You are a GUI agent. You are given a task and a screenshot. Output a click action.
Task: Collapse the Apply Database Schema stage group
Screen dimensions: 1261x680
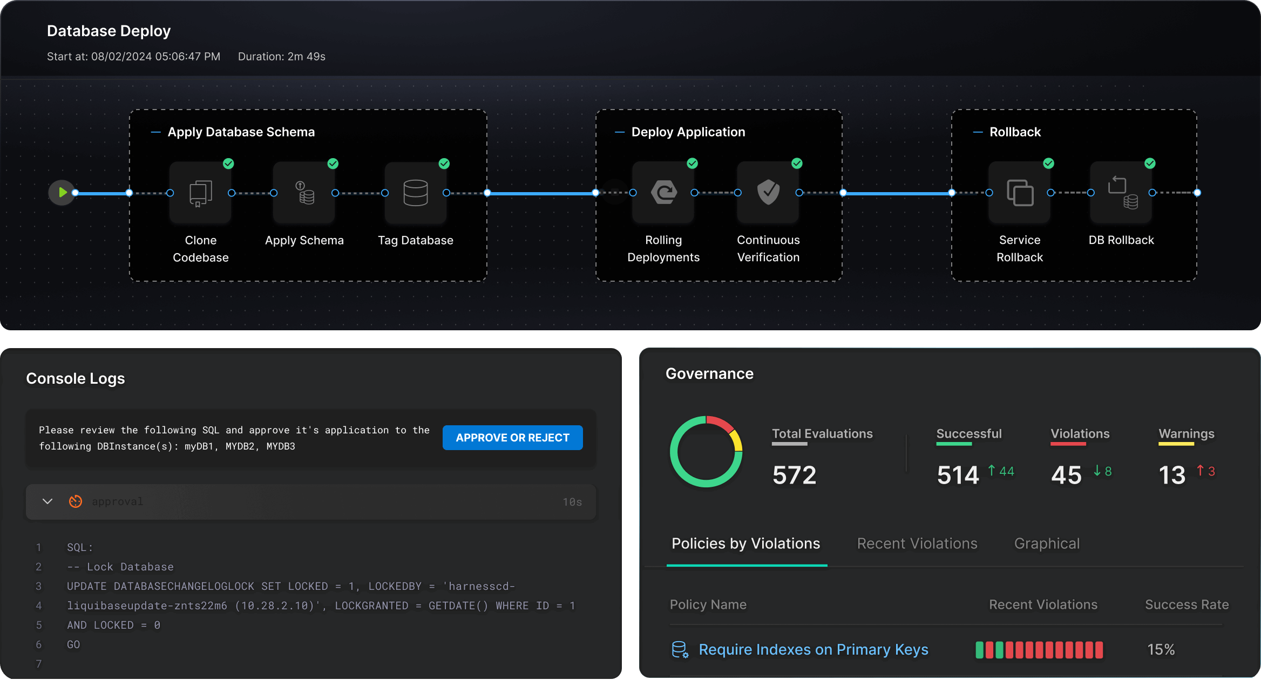pyautogui.click(x=155, y=132)
